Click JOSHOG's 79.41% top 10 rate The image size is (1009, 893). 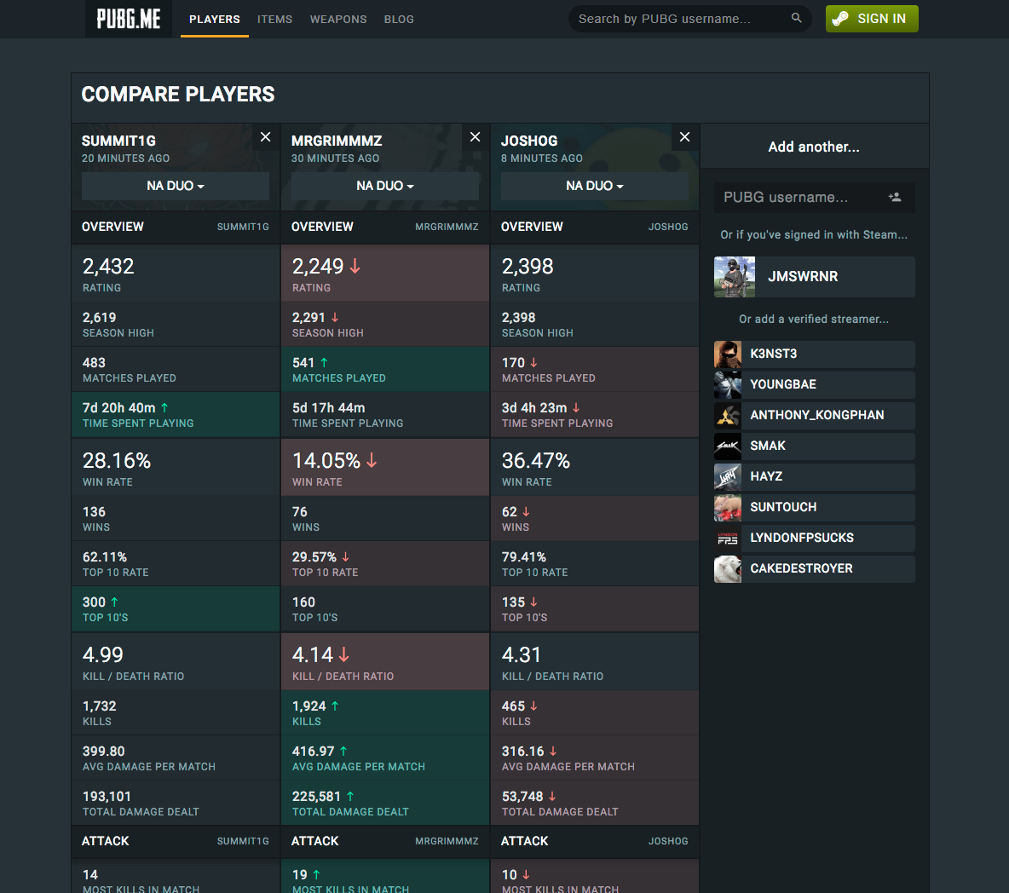point(524,557)
